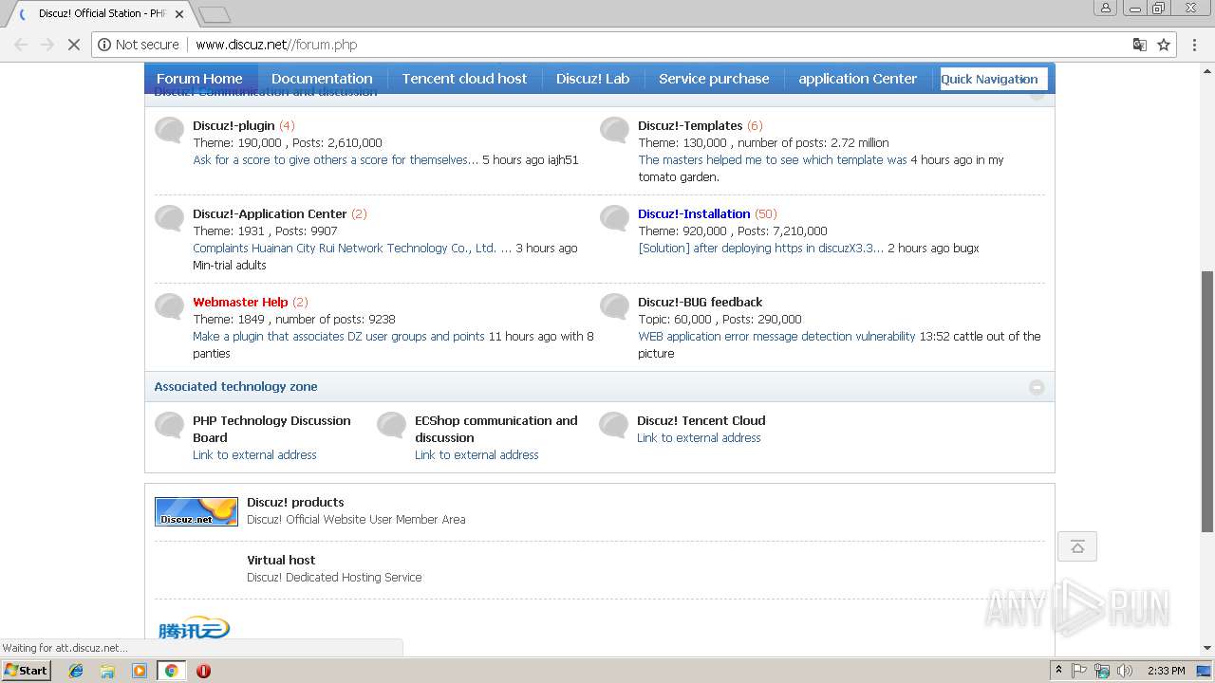Collapse the Associated technology zone section
Image resolution: width=1215 pixels, height=683 pixels.
click(1037, 387)
